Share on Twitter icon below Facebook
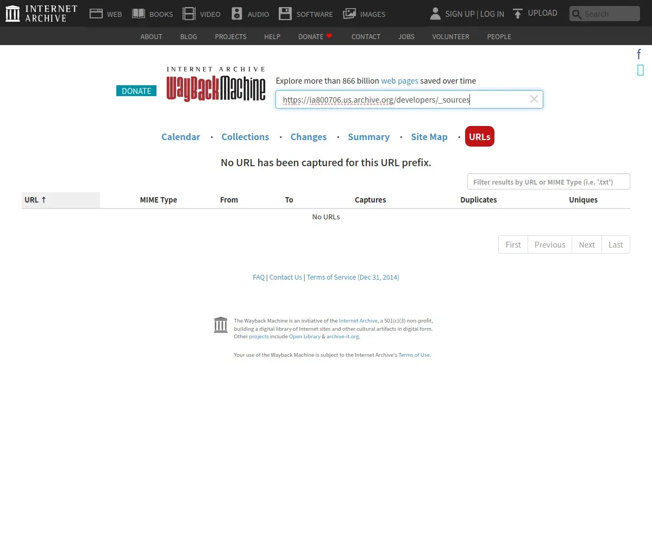Screen dimensions: 652x543 pos(641,70)
